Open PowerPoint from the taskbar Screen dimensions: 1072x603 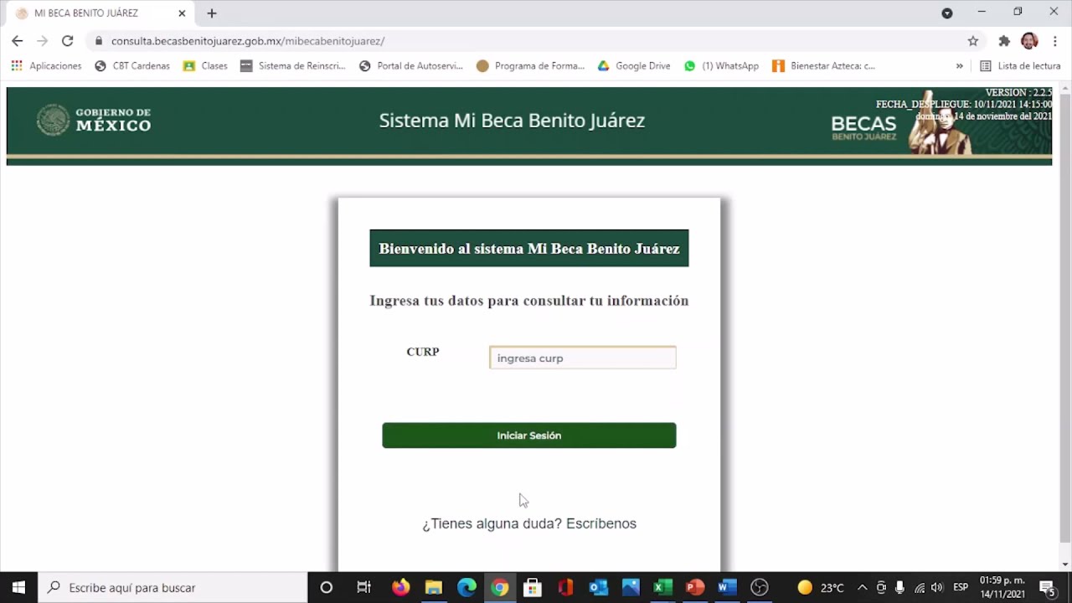[x=694, y=587]
